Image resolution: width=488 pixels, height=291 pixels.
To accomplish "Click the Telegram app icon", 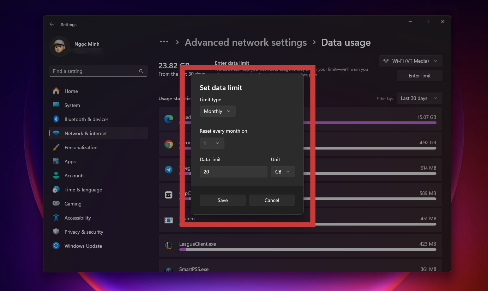I will 169,170.
